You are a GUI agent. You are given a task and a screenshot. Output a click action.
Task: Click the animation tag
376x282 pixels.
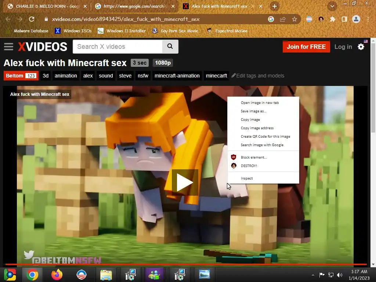point(66,76)
